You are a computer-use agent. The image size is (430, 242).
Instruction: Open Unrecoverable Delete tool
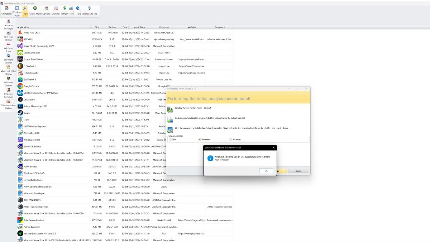(x=9, y=105)
